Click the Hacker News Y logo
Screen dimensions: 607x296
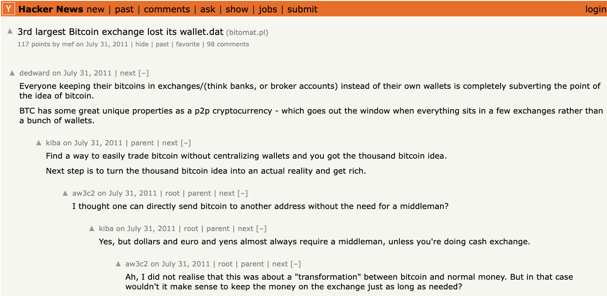[8, 9]
